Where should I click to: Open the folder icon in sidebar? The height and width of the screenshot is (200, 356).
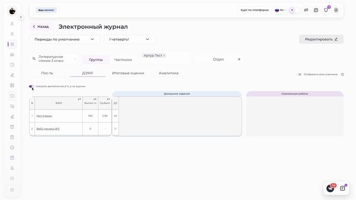tap(12, 96)
